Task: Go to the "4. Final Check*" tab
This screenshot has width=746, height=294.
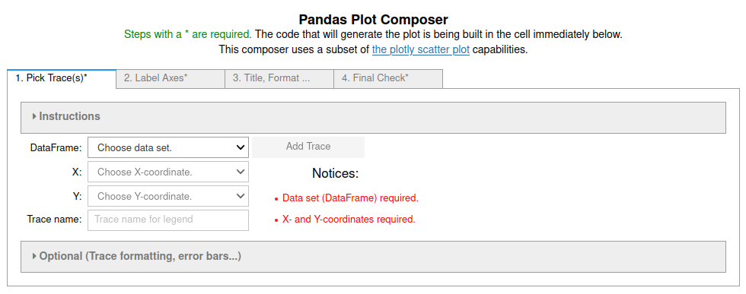Action: pos(388,79)
